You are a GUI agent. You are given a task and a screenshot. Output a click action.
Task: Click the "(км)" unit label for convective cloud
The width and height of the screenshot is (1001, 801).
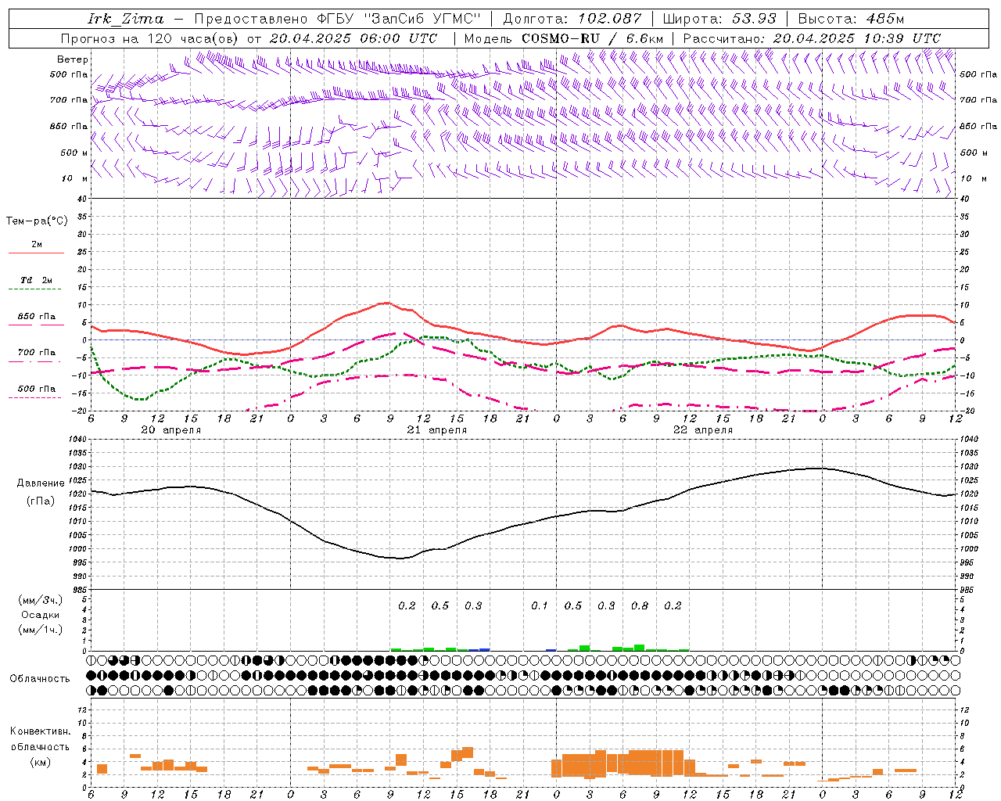[x=40, y=761]
